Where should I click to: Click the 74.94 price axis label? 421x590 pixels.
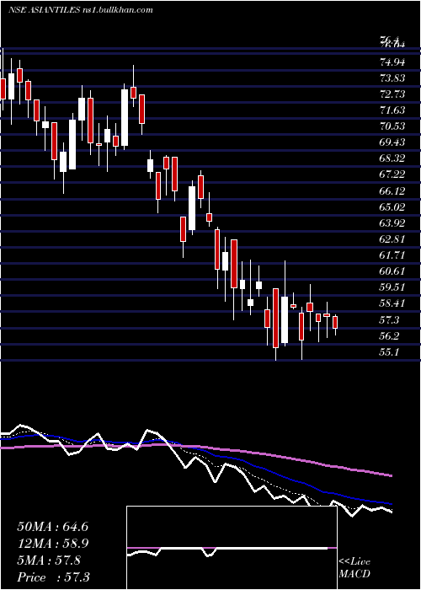(392, 62)
